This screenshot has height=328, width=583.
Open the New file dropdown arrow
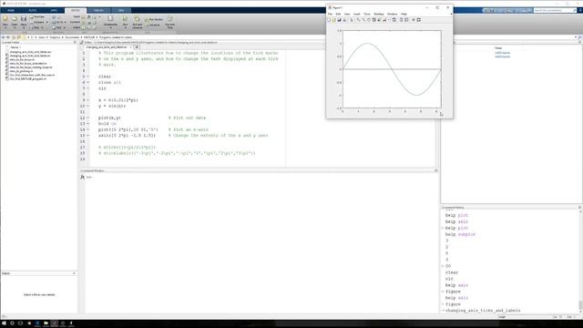click(x=5, y=27)
